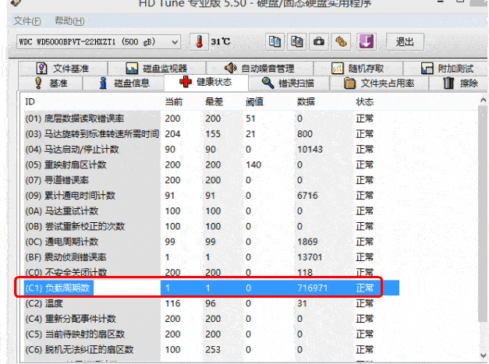Click the red cross 健康状态 icon
The height and width of the screenshot is (364, 489).
point(186,82)
